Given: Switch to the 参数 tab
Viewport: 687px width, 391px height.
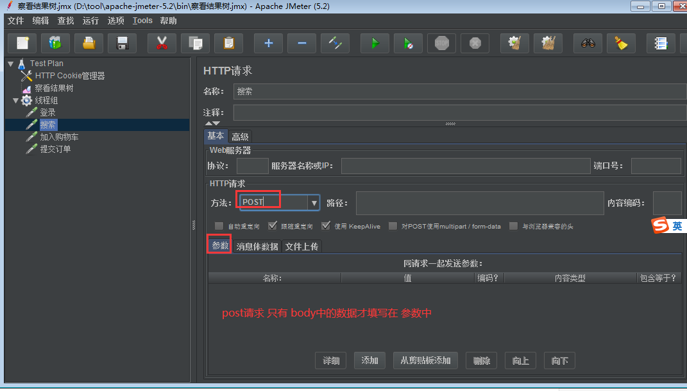Looking at the screenshot, I should pyautogui.click(x=220, y=245).
